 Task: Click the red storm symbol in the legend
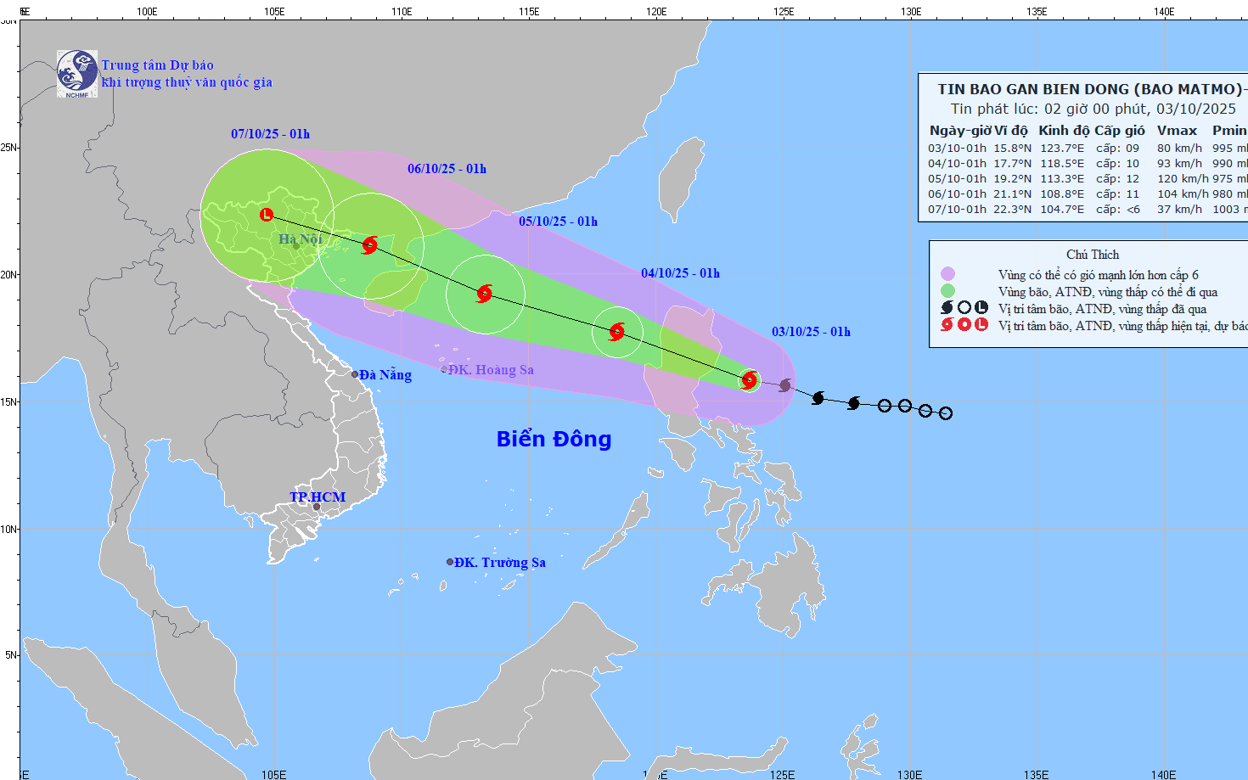point(947,324)
